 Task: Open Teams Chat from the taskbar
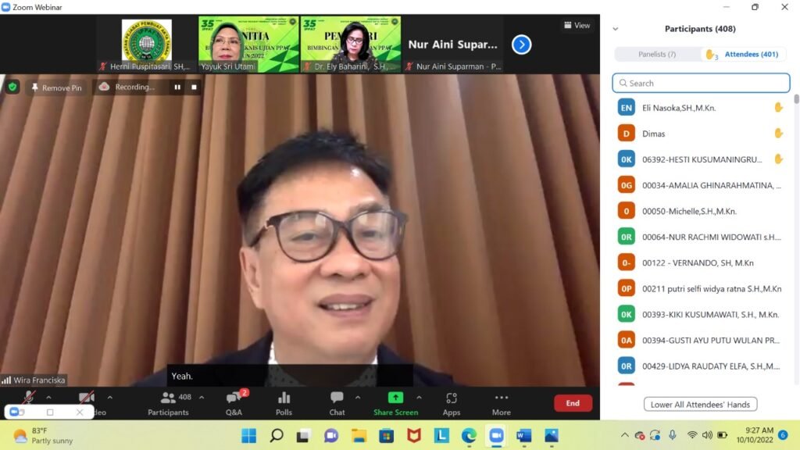tap(331, 436)
